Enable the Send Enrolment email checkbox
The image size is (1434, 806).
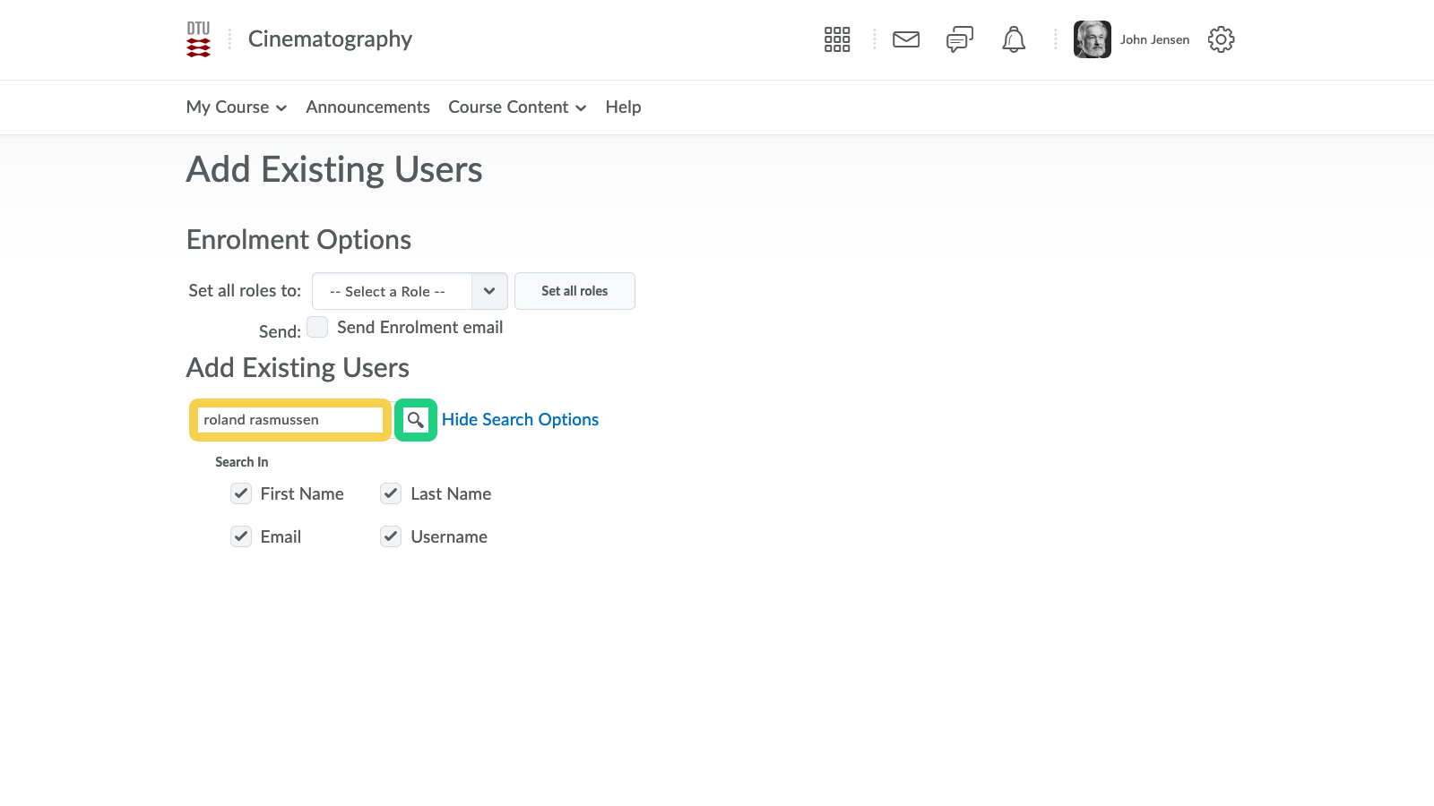317,327
